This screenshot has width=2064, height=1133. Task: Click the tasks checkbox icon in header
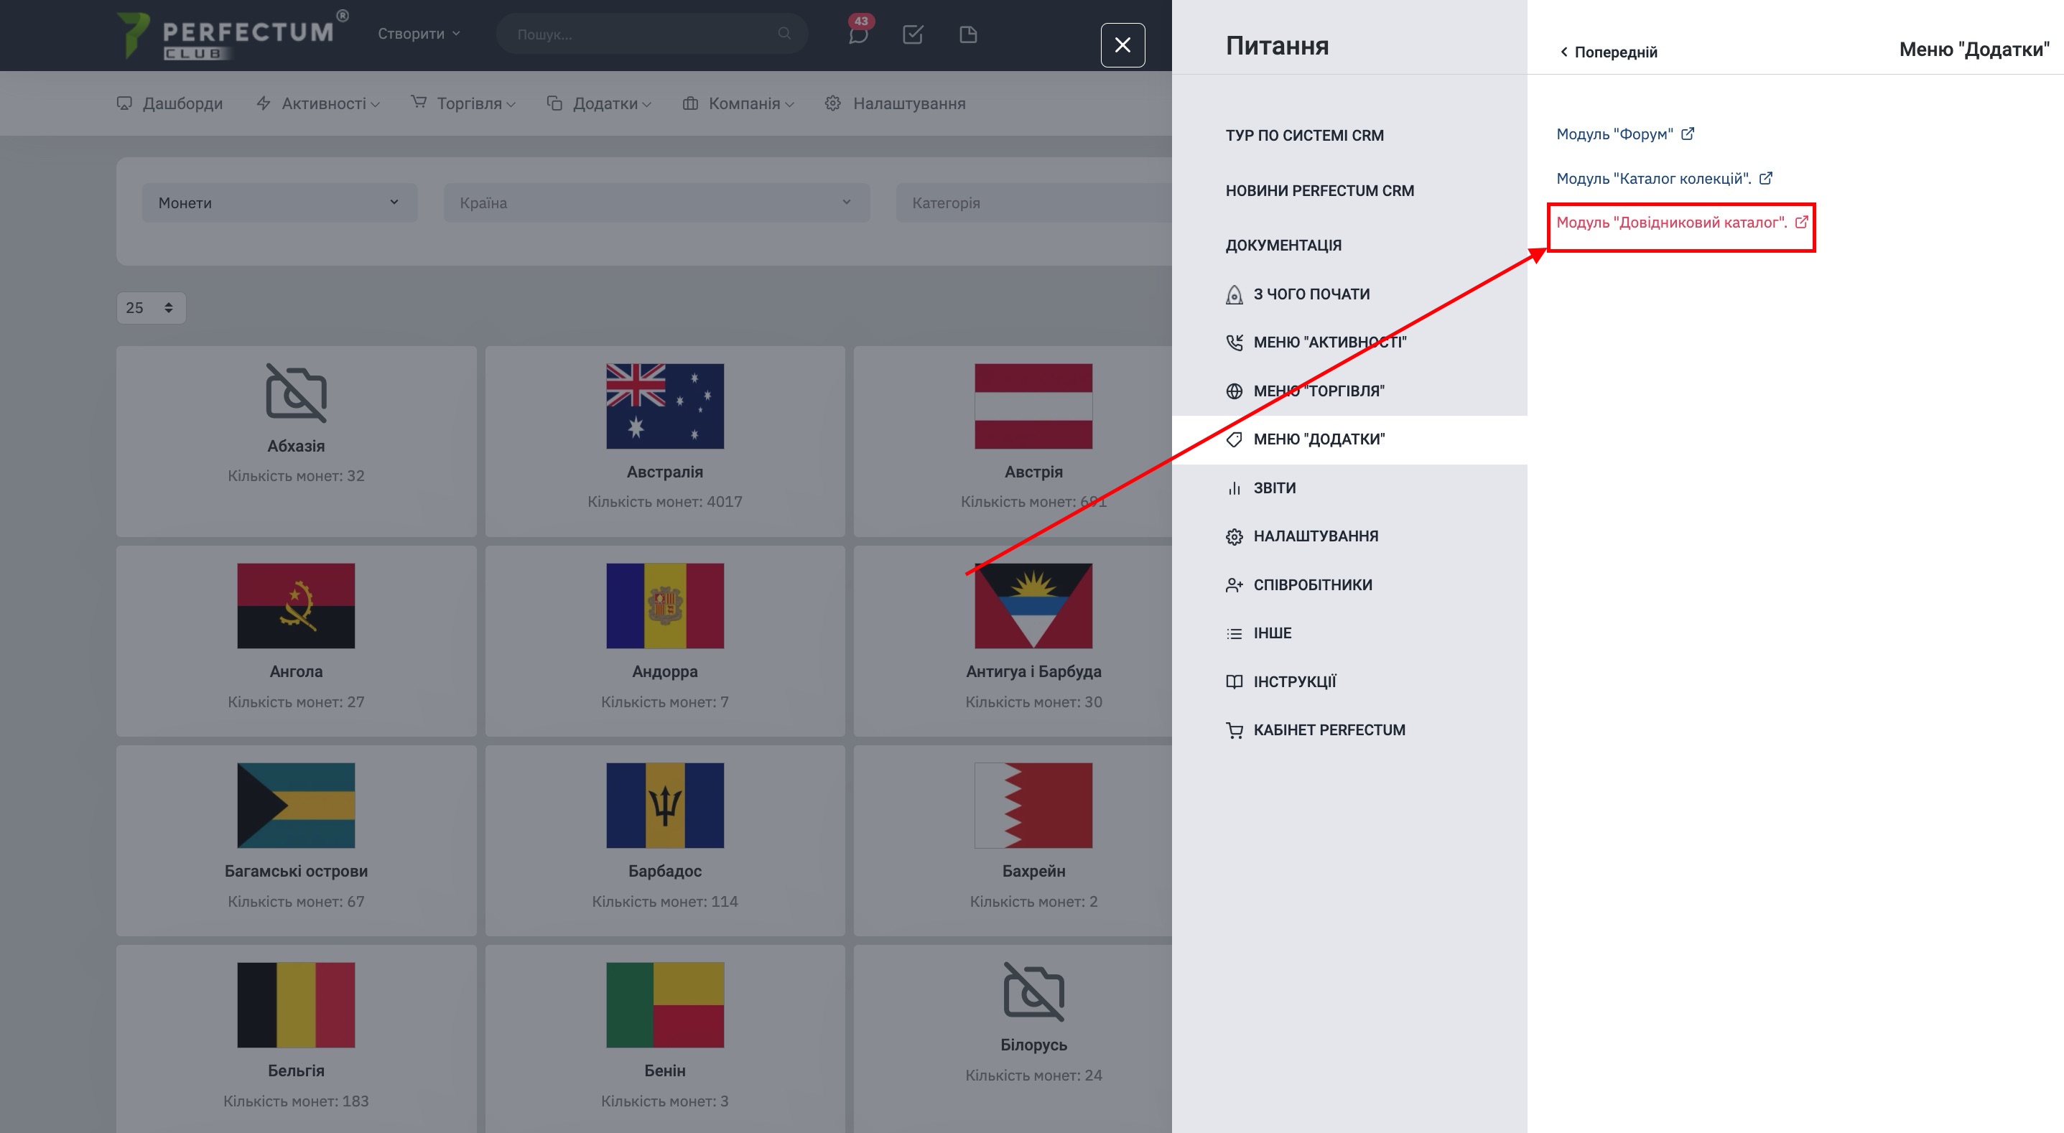pyautogui.click(x=913, y=34)
